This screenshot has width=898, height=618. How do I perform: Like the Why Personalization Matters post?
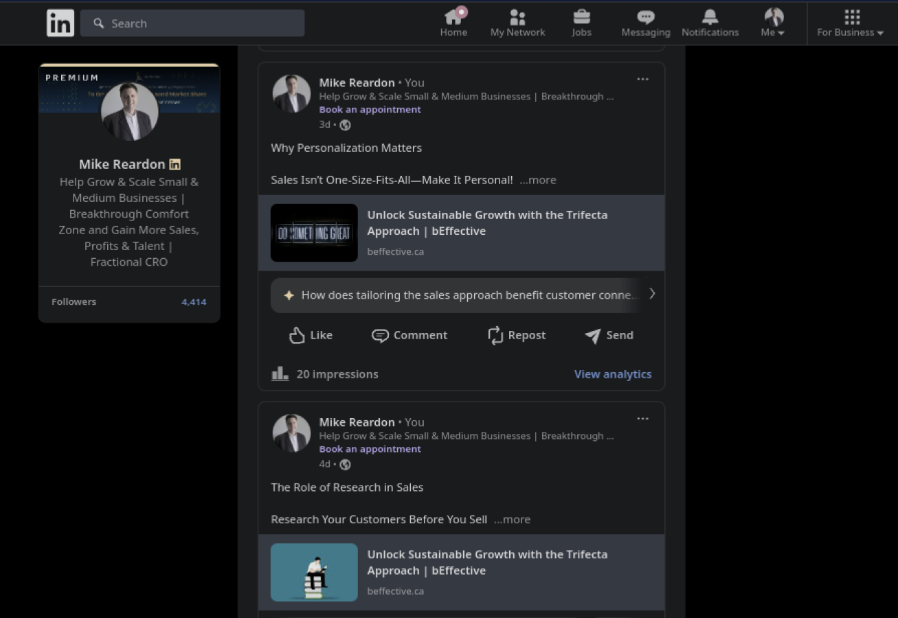[311, 335]
